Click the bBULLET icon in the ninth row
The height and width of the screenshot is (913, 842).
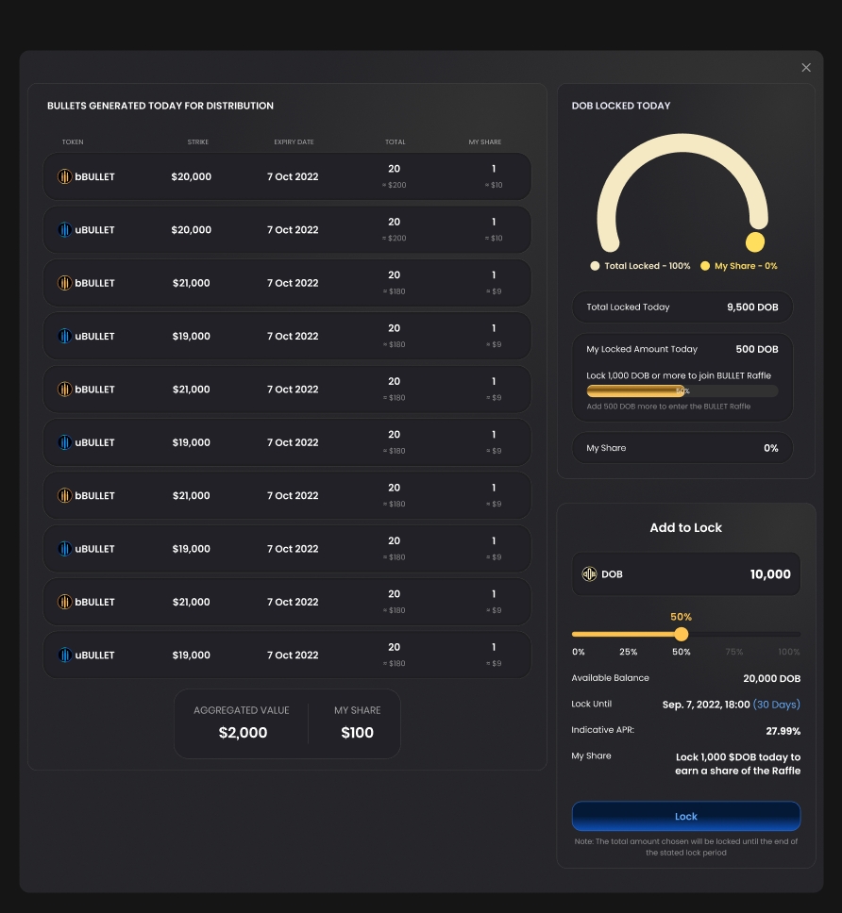(x=65, y=602)
